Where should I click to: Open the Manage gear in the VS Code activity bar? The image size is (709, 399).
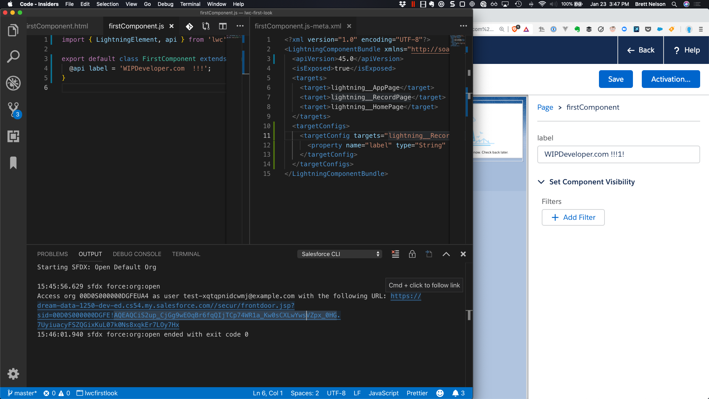pyautogui.click(x=13, y=374)
